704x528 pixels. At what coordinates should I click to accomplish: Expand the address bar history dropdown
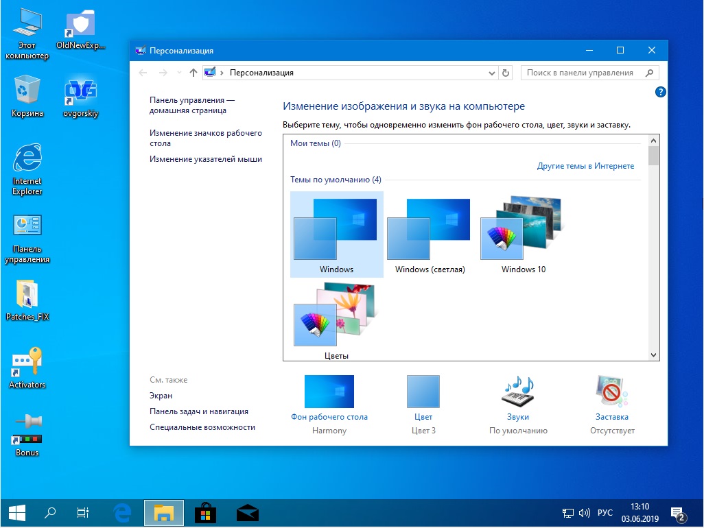click(x=492, y=72)
